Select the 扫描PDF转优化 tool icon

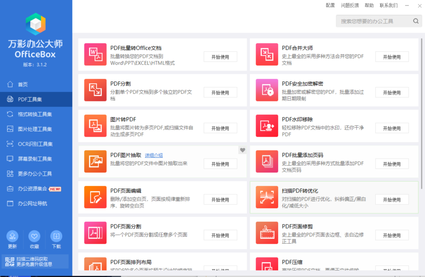267,197
